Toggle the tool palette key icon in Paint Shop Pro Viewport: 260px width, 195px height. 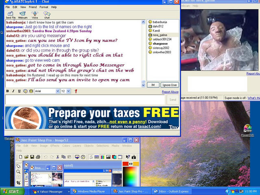91,157
